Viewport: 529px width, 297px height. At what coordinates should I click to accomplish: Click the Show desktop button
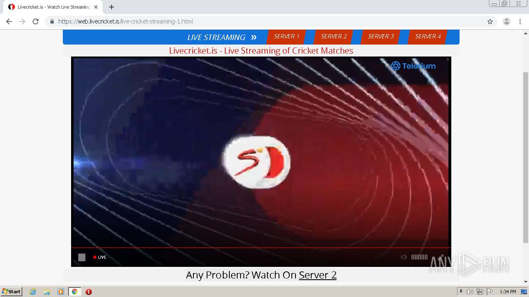[x=524, y=292]
